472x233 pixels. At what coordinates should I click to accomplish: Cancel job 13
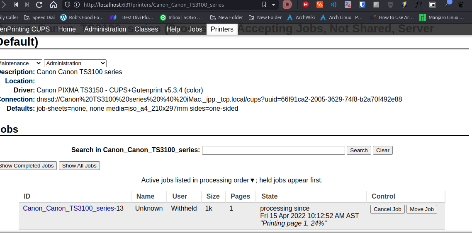387,209
